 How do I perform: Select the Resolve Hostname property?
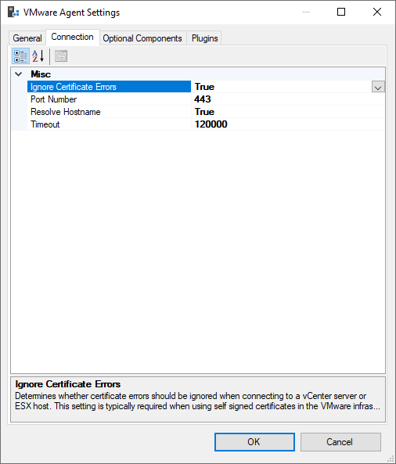coord(110,112)
